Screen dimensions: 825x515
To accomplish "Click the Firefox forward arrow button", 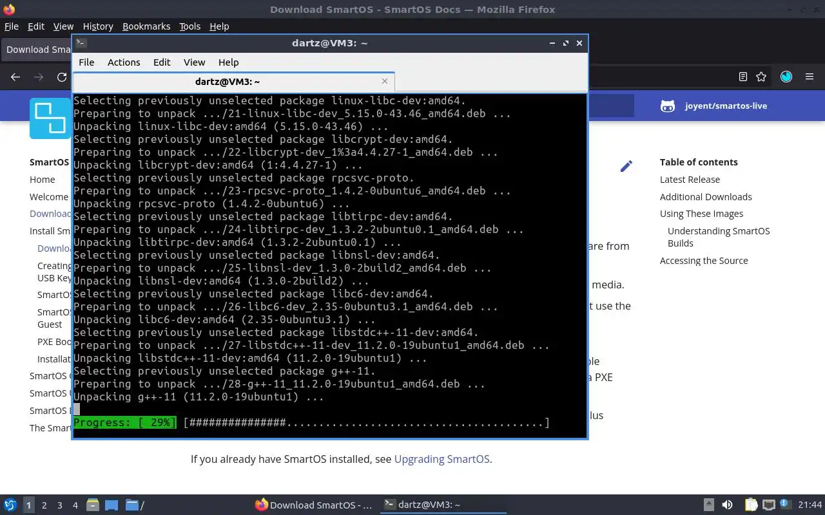I will click(x=39, y=77).
